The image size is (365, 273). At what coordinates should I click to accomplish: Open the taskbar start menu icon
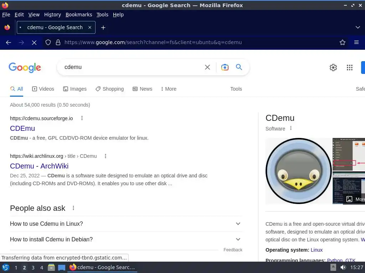click(6, 267)
